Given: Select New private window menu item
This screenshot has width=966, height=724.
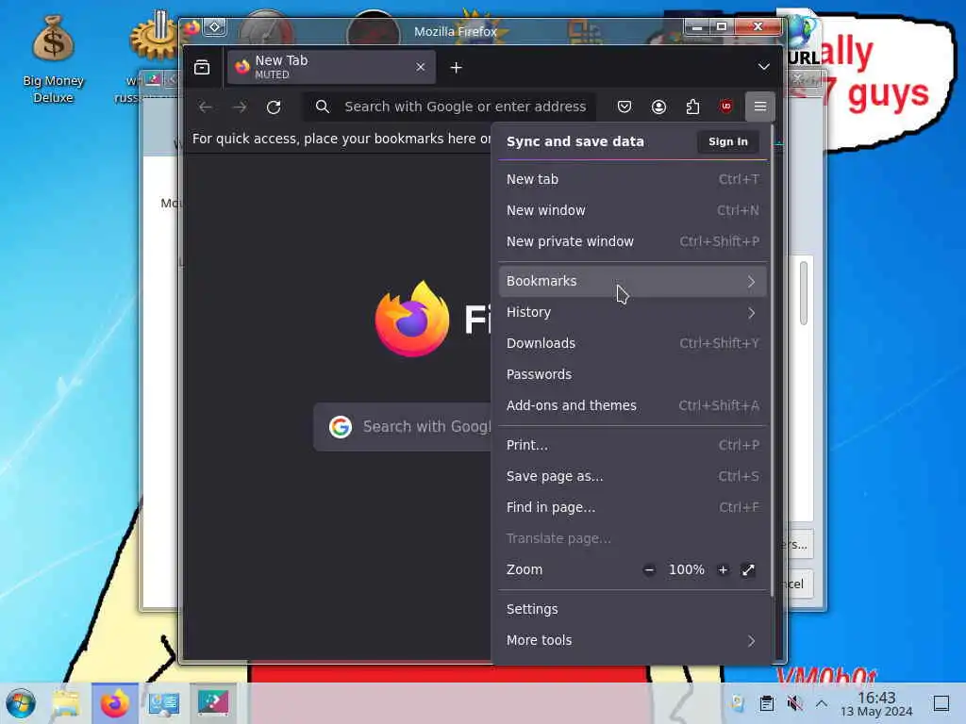Looking at the screenshot, I should pos(632,241).
